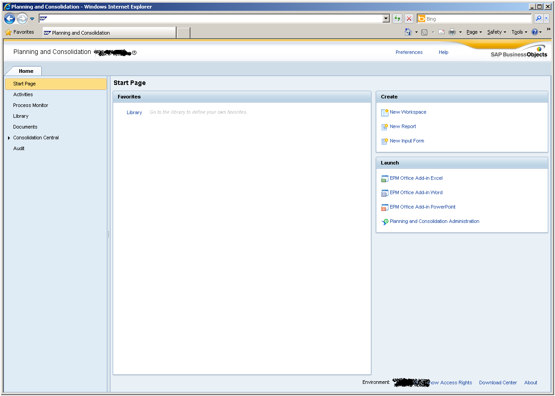Click the Show Access Rights link
The width and height of the screenshot is (555, 396).
449,383
